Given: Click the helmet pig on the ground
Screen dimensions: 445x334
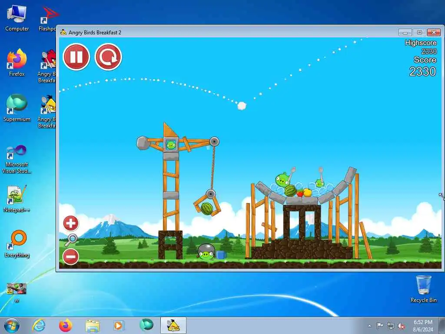Looking at the screenshot, I should pyautogui.click(x=206, y=252).
